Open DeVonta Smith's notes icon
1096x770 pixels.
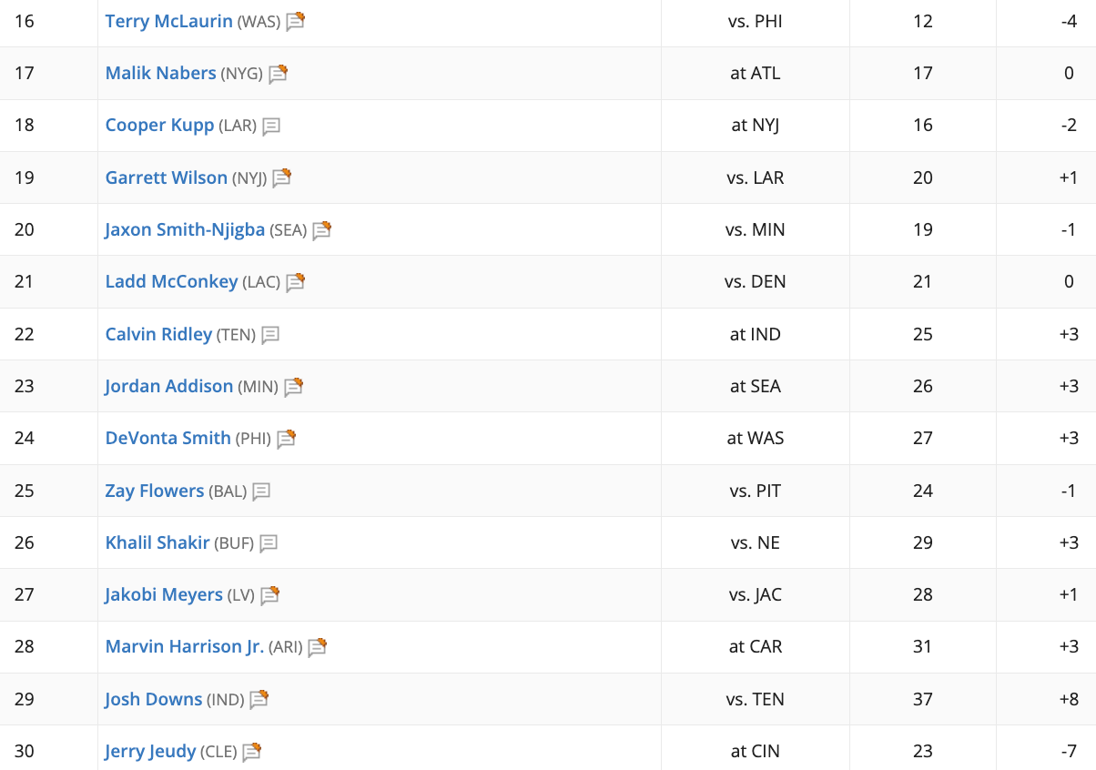tap(286, 439)
